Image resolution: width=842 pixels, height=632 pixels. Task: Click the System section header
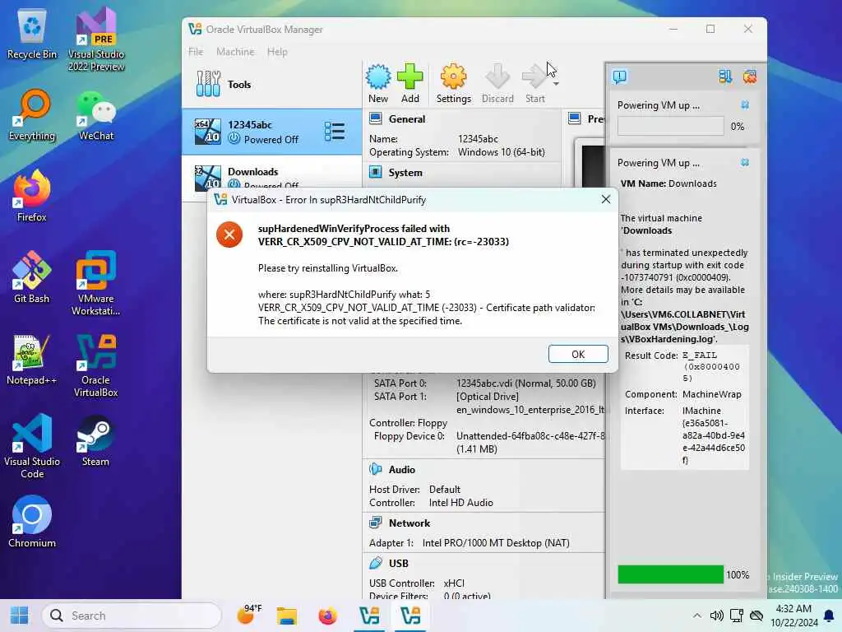pos(405,173)
